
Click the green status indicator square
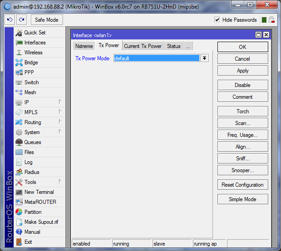[264, 19]
